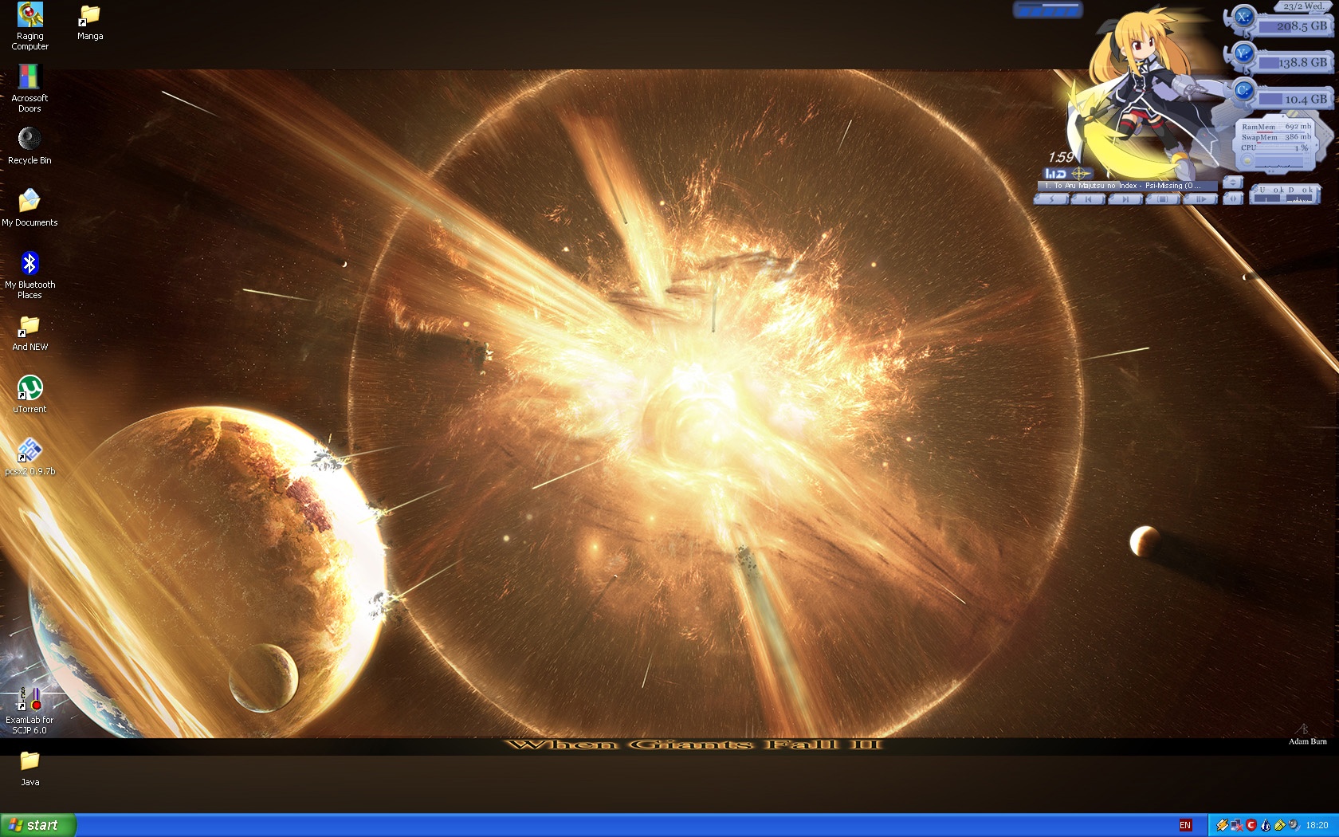Click the Winamp lightning tray icon

coord(1223,825)
